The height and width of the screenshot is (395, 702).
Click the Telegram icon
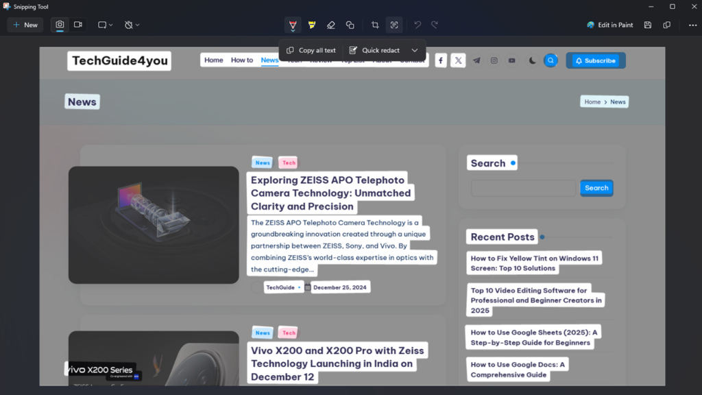pos(476,60)
